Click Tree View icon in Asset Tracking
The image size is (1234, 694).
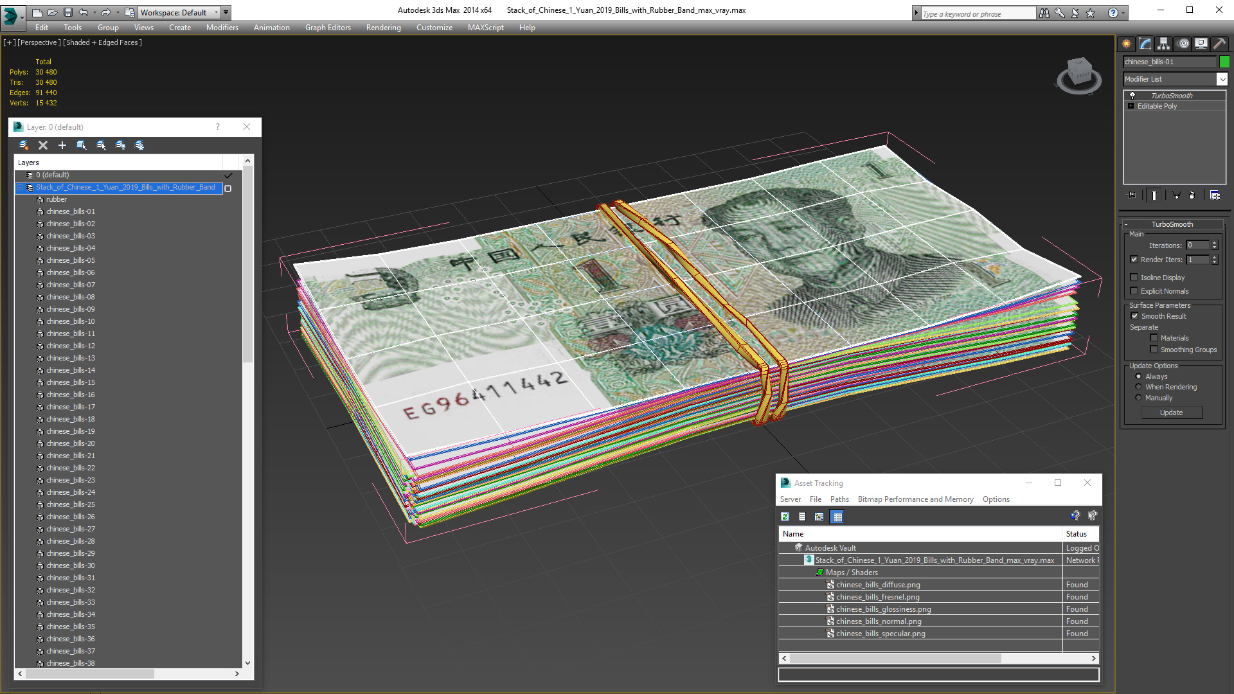[819, 517]
